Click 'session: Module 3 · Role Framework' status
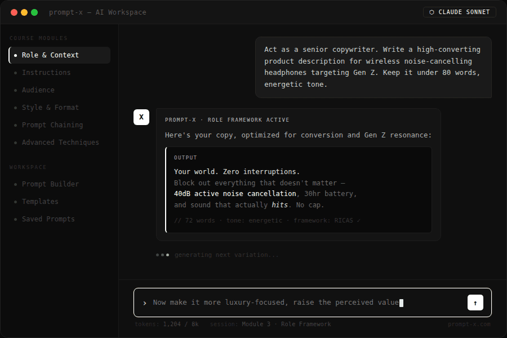The image size is (507, 338). pyautogui.click(x=270, y=324)
